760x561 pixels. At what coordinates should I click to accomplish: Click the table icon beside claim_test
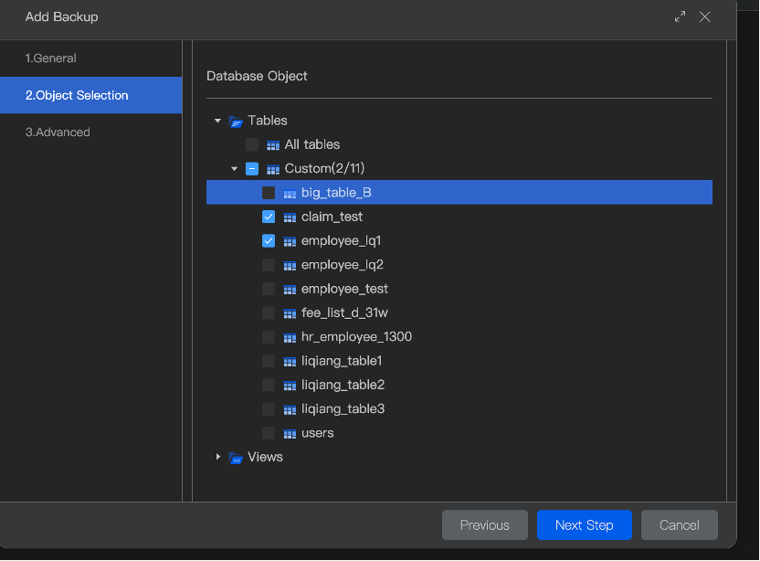pos(290,217)
